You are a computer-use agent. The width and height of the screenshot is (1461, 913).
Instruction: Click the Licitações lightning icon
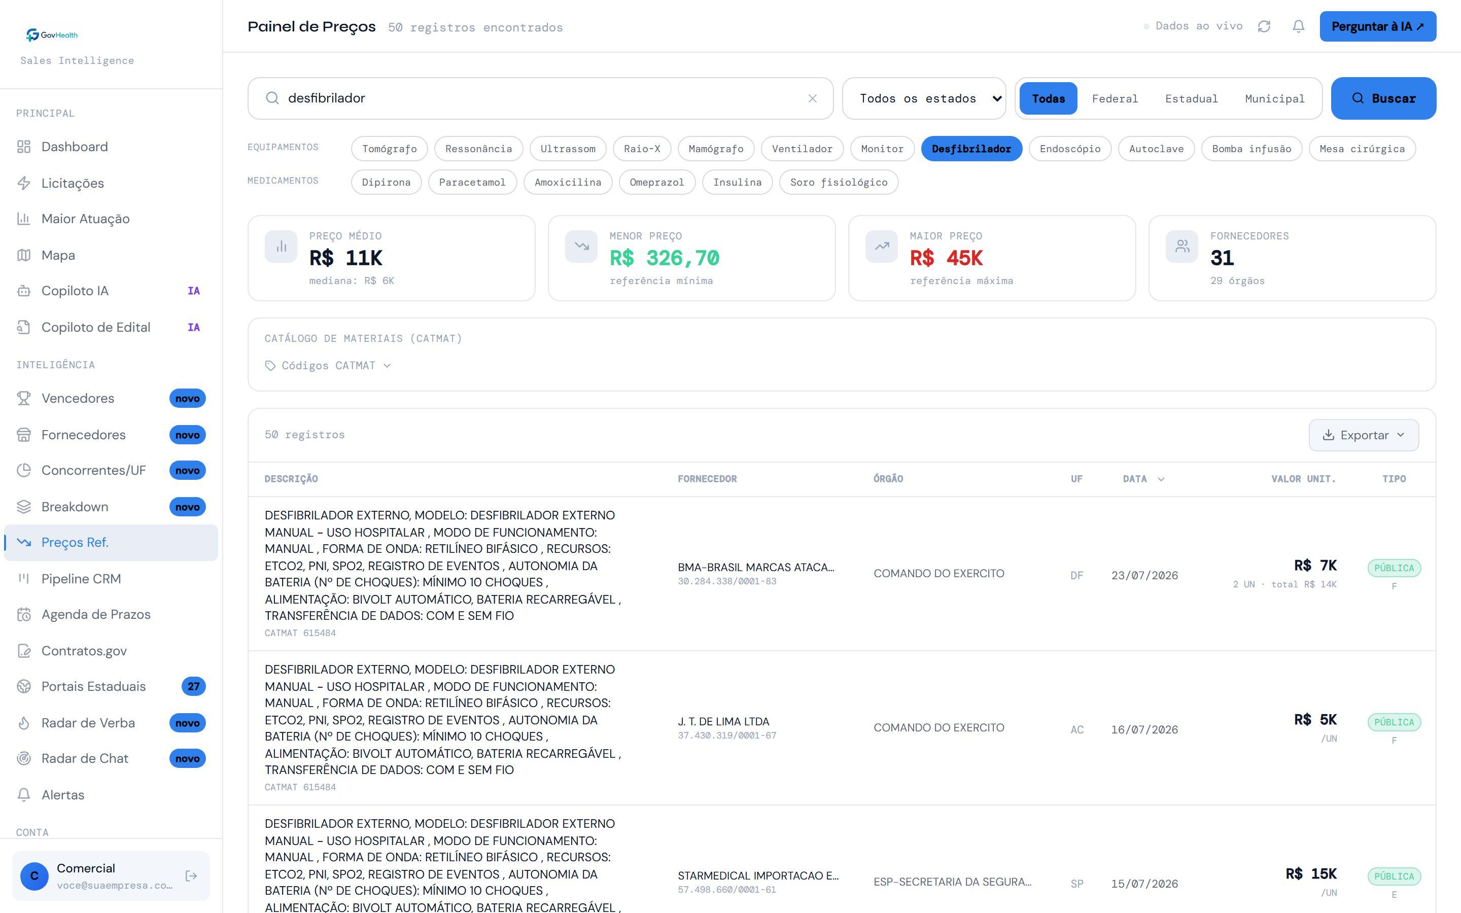(x=23, y=183)
